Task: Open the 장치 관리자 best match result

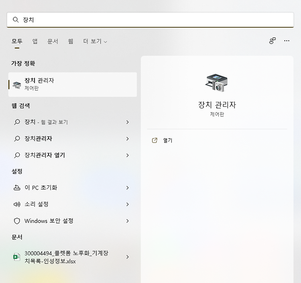Action: (x=73, y=84)
